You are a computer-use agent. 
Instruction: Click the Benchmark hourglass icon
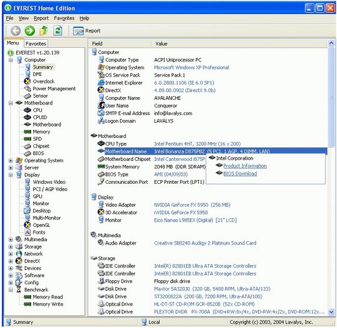(x=19, y=290)
